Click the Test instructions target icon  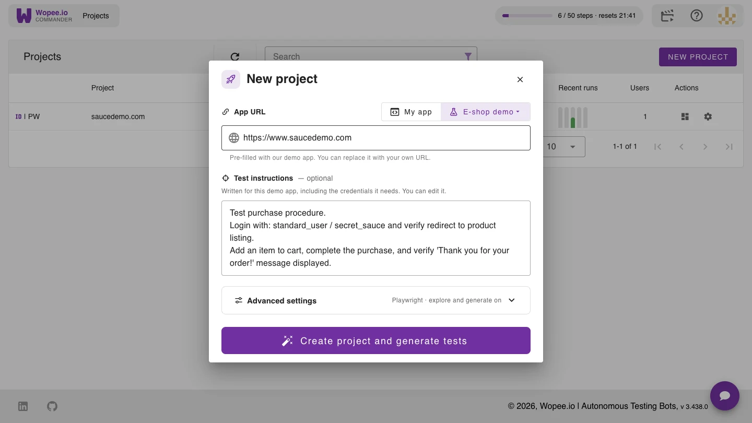tap(226, 178)
